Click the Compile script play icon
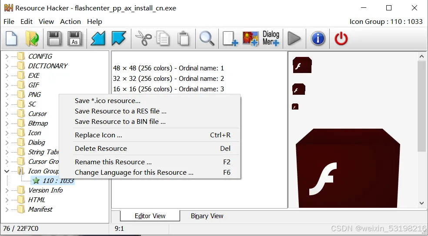The image size is (428, 236). [294, 39]
